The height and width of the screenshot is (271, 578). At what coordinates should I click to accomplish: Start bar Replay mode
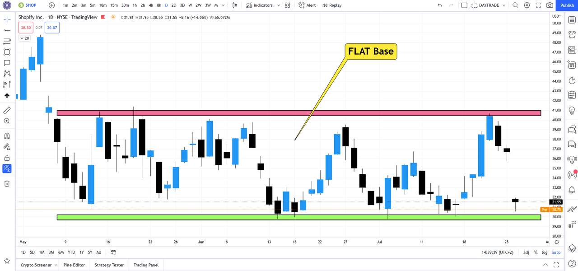[332, 5]
